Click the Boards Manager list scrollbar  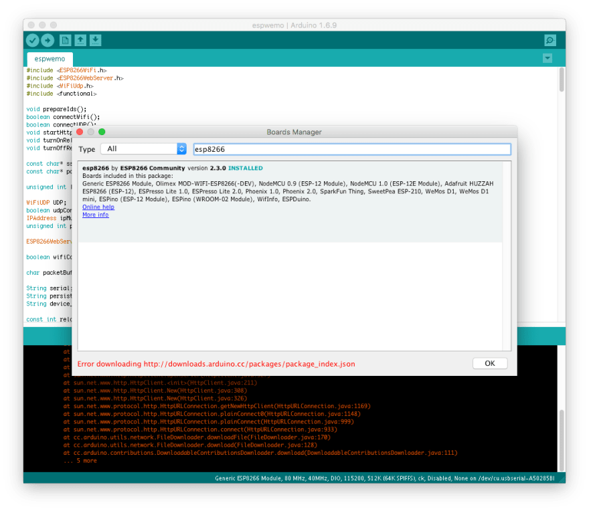pyautogui.click(x=507, y=256)
